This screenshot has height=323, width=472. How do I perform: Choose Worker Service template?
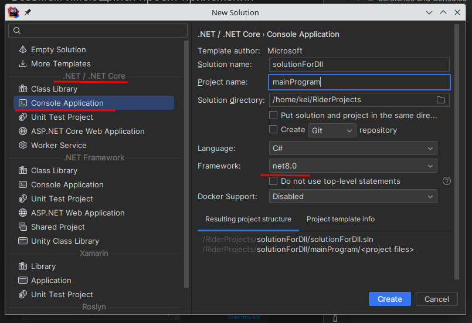click(59, 146)
